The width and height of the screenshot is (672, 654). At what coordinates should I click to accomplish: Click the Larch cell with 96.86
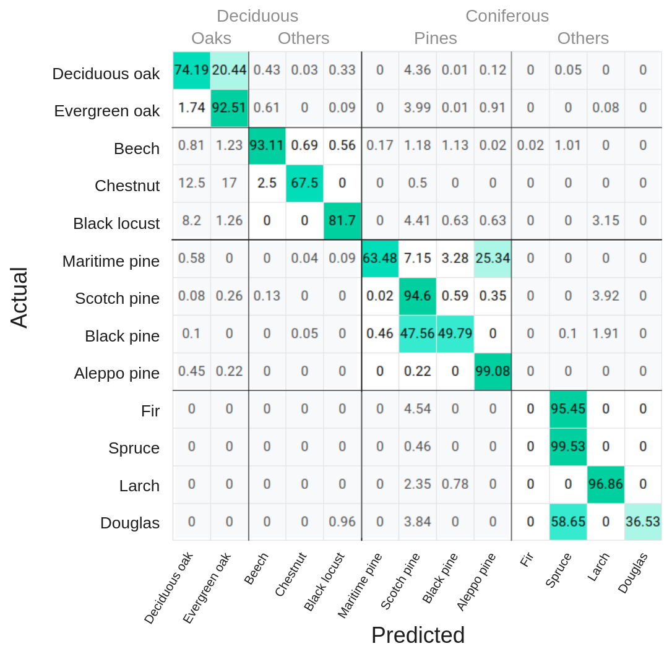(x=605, y=484)
